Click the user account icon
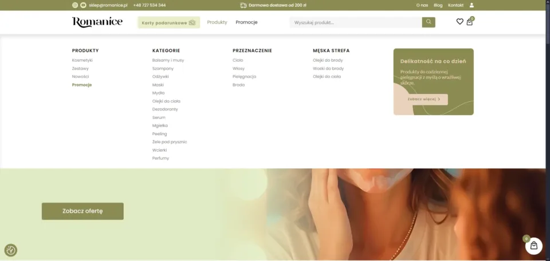 tap(472, 5)
